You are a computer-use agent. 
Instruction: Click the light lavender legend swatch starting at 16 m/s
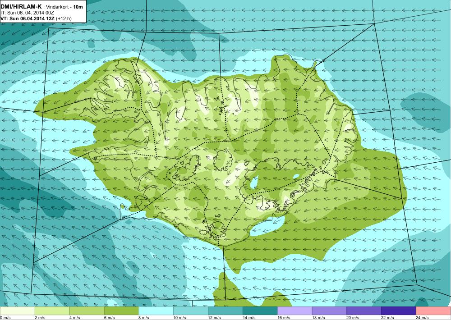(x=295, y=311)
